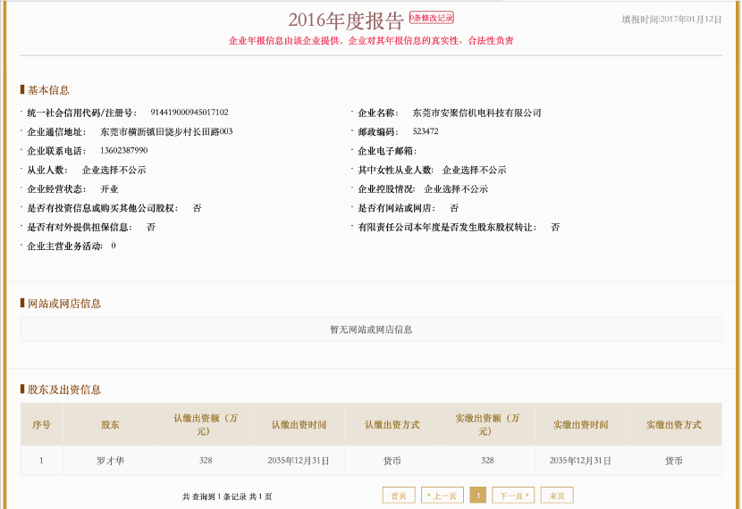Viewport: 742px width, 509px height.
Task: Click the 填报时间:2017年01月12日 filing date
Action: [671, 20]
